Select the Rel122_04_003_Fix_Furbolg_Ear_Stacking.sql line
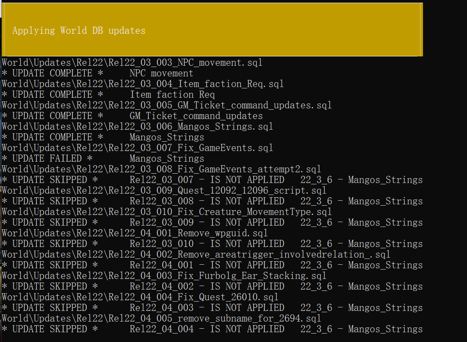This screenshot has width=467, height=342. pos(164,276)
